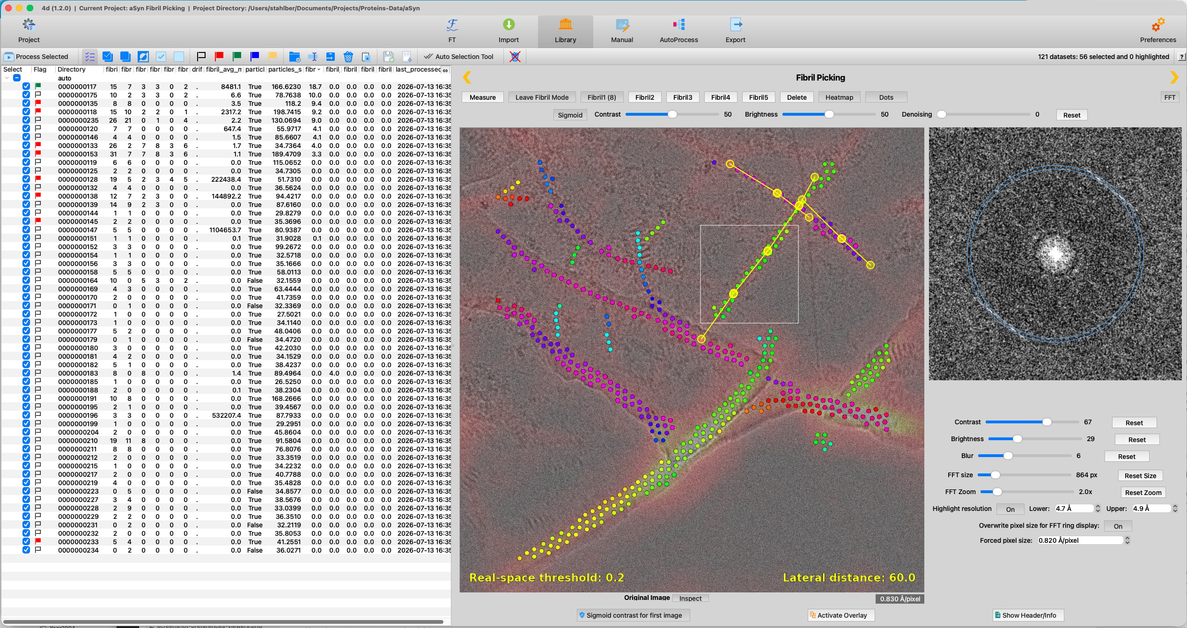The image size is (1187, 628).
Task: Click the move image arrow icon
Action: point(331,57)
